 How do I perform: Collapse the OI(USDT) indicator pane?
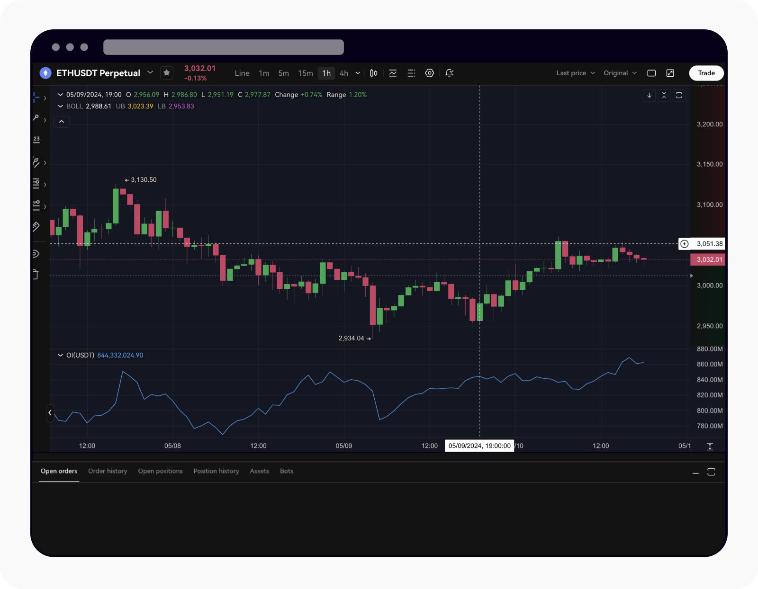[60, 355]
